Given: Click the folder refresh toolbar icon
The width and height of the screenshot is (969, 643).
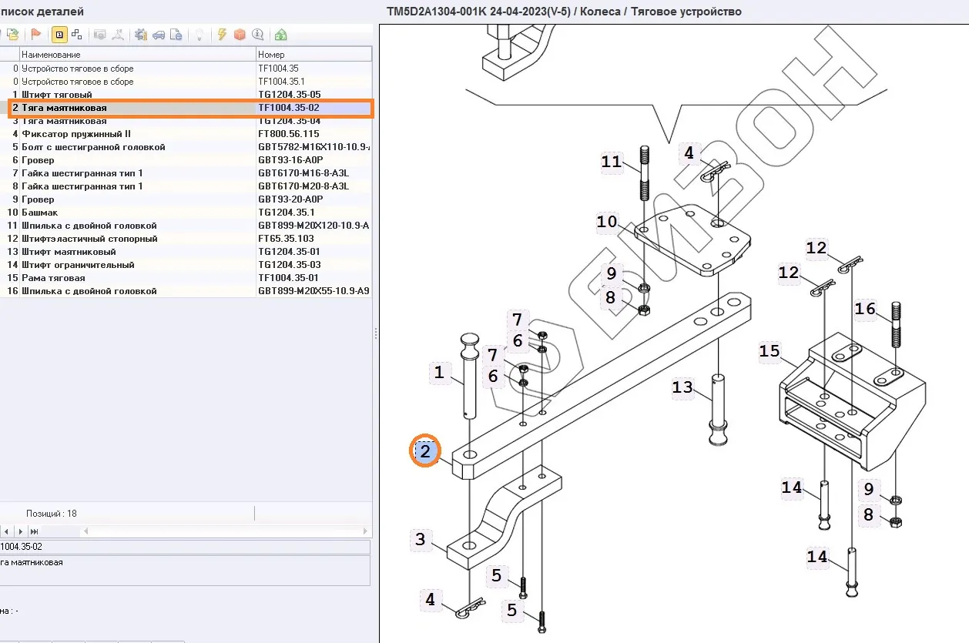Looking at the screenshot, I should [13, 35].
